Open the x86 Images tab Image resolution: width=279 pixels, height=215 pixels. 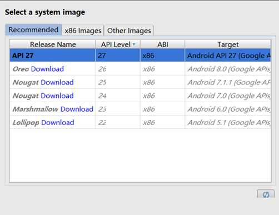[x=83, y=31]
